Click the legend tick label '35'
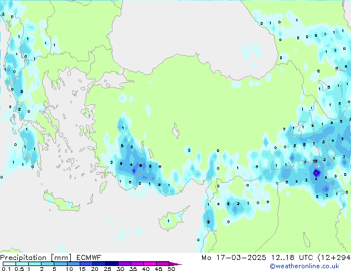The image size is (351, 271). (133, 269)
